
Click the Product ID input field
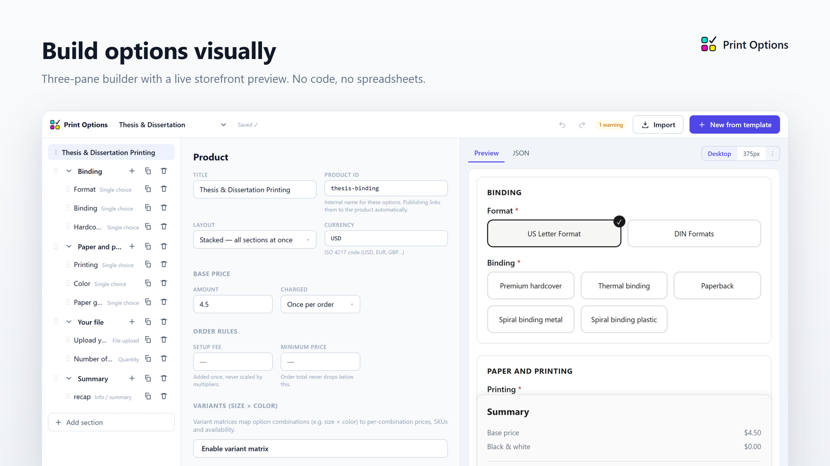tap(386, 188)
